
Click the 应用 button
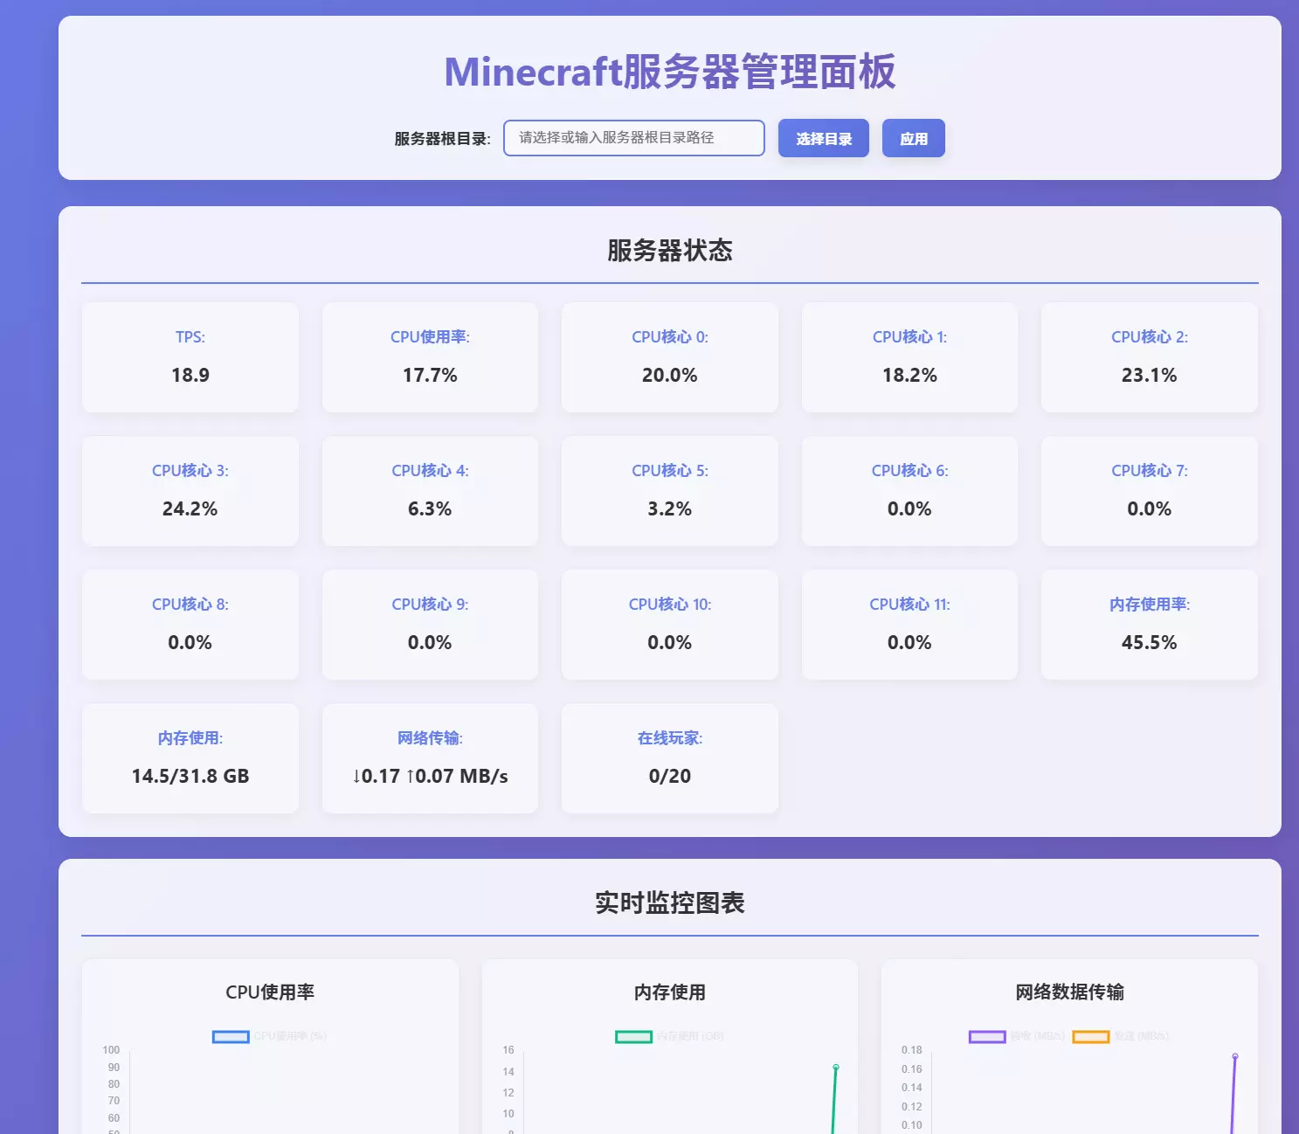[913, 138]
